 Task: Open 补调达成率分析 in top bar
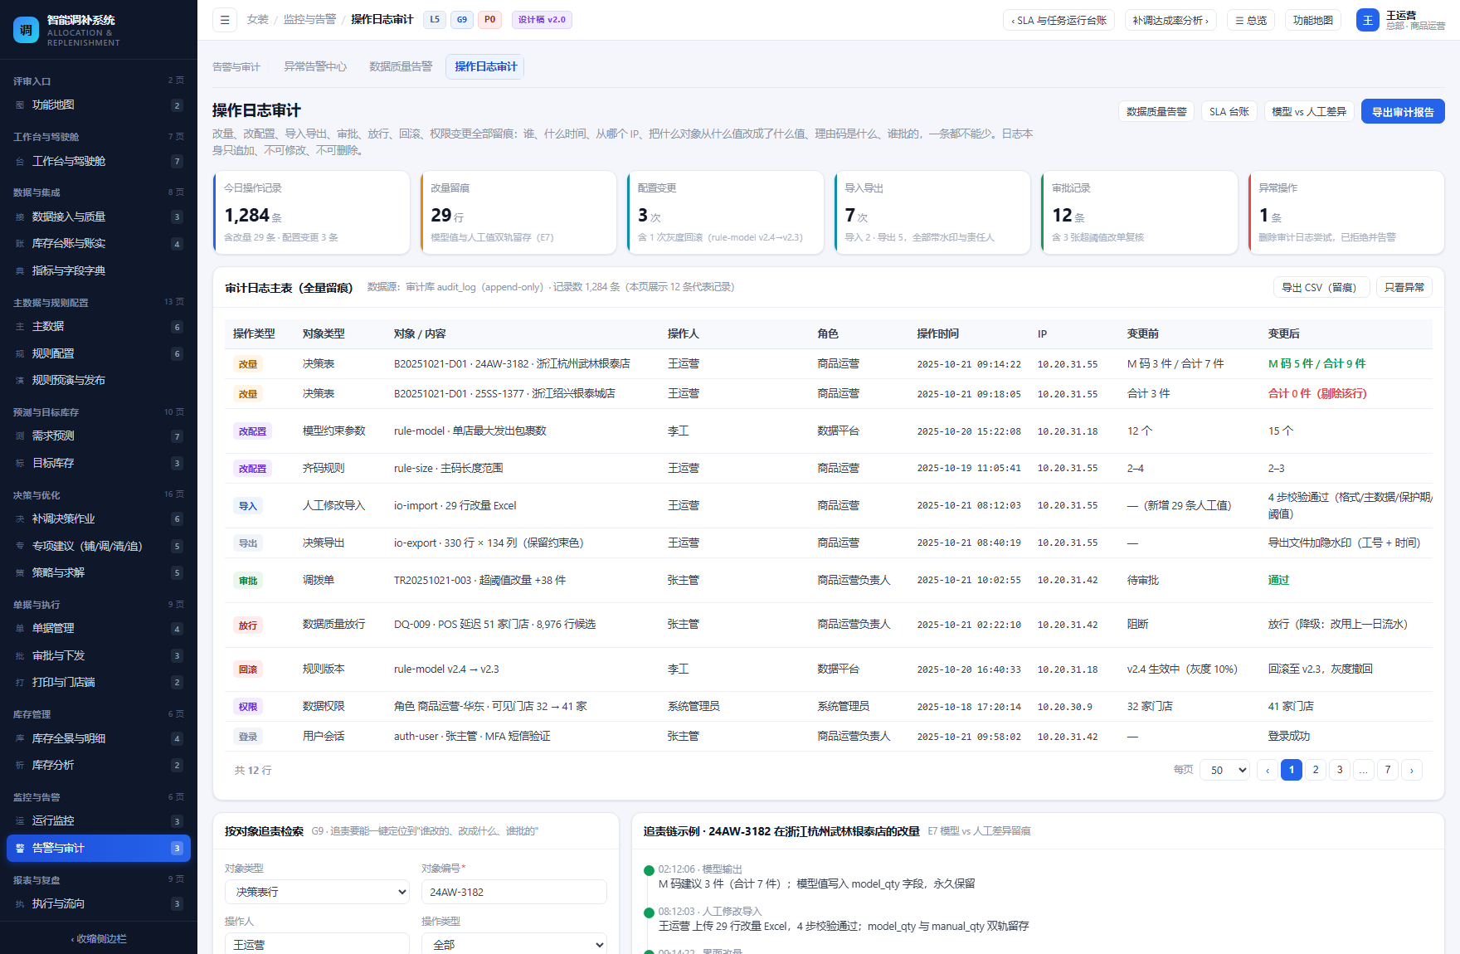[1170, 20]
